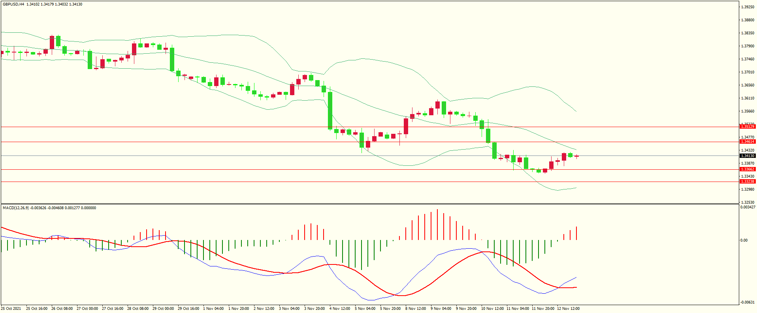Click the 1.36110 value on price scale
Image resolution: width=757 pixels, height=313 pixels.
tap(748, 98)
